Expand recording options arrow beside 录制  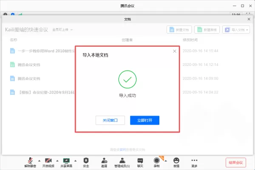[166, 161]
